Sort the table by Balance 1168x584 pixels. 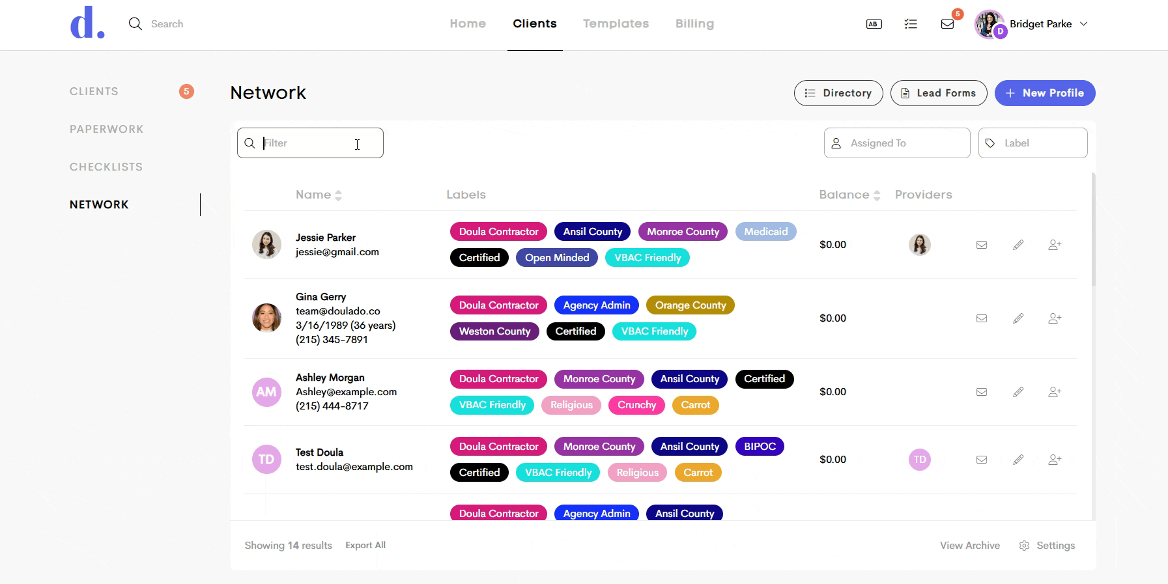[849, 195]
